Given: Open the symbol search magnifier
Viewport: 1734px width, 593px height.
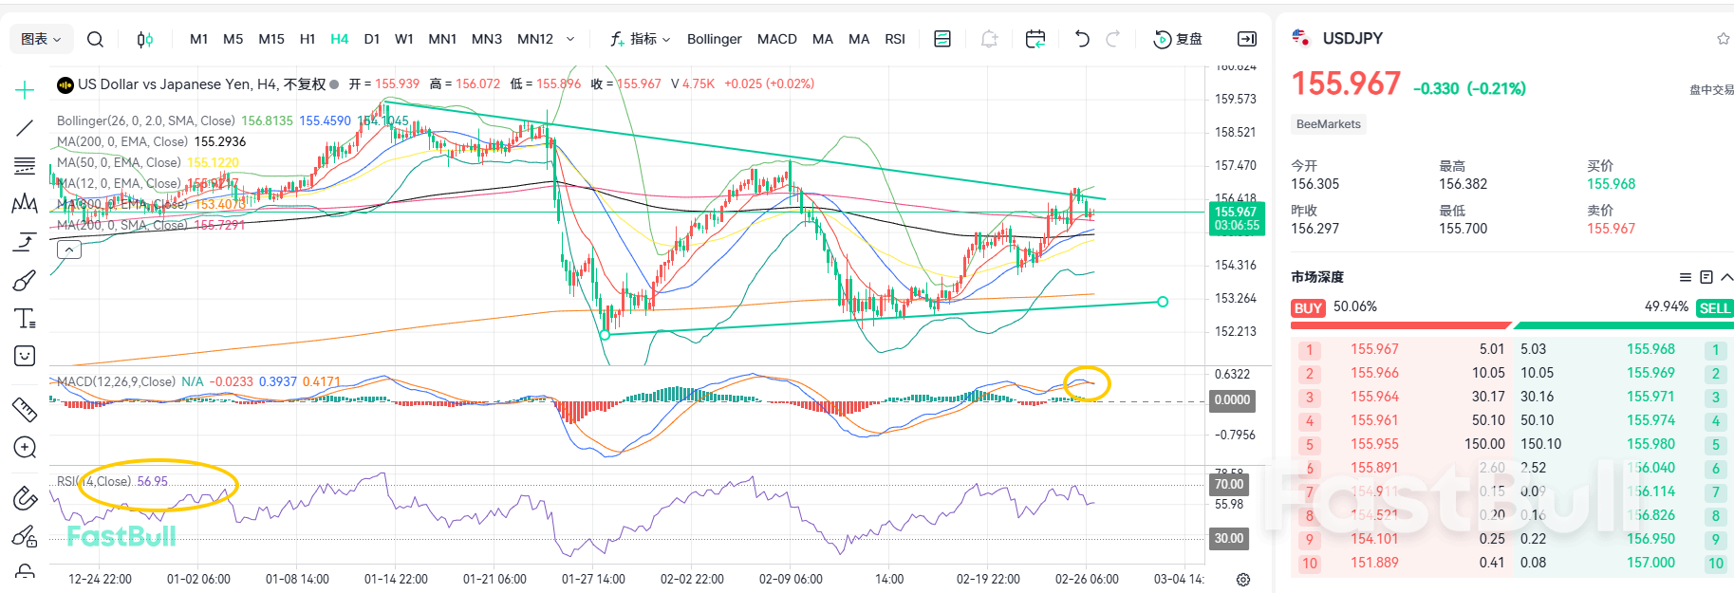Looking at the screenshot, I should 95,39.
